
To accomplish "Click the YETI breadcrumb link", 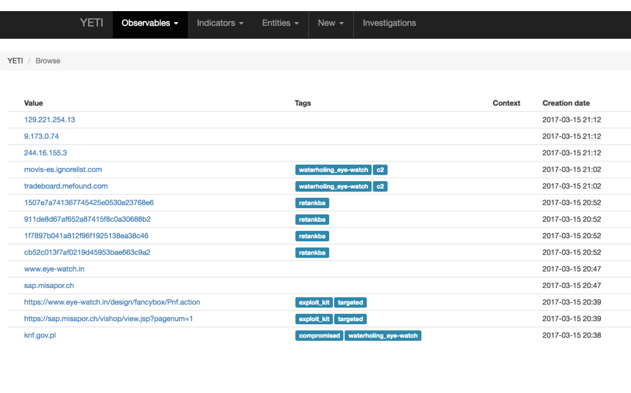I will click(x=15, y=61).
